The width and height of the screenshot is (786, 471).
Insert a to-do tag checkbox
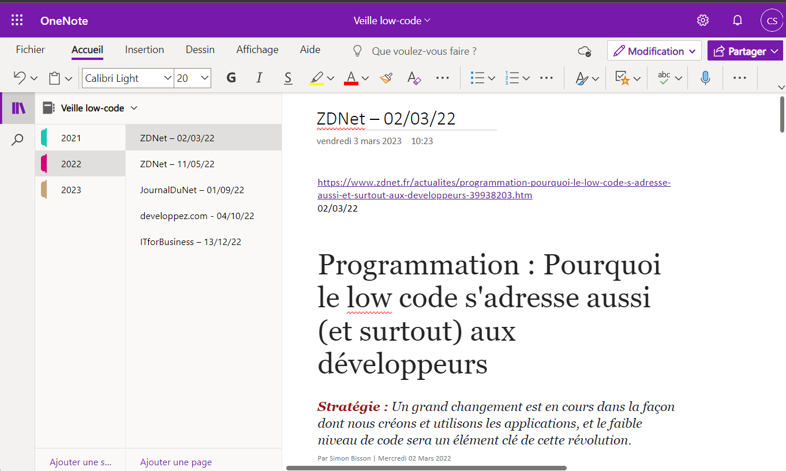click(622, 78)
